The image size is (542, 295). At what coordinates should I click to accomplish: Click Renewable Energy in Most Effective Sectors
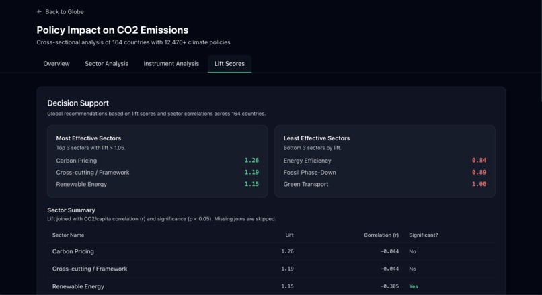click(81, 185)
